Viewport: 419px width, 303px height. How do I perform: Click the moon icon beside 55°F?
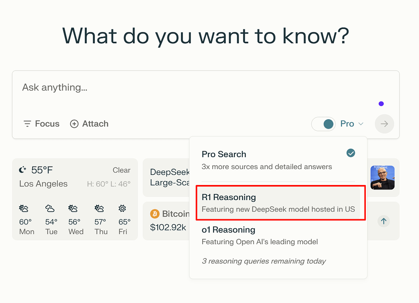coord(23,169)
